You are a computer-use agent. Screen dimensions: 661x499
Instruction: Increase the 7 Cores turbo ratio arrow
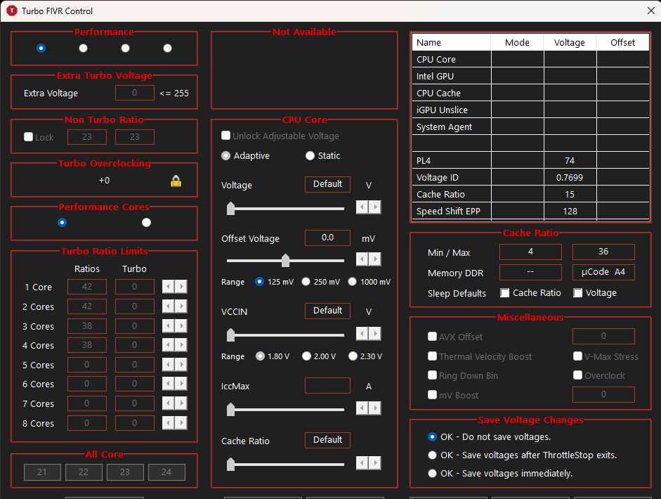[181, 403]
